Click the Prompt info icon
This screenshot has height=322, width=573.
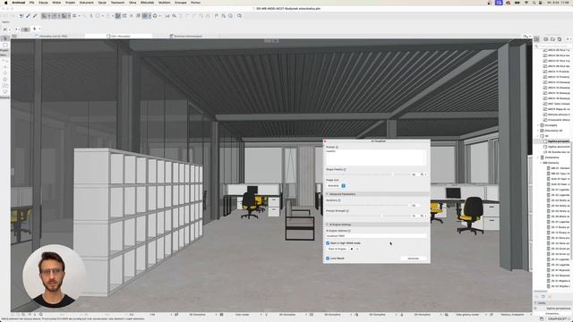click(337, 147)
